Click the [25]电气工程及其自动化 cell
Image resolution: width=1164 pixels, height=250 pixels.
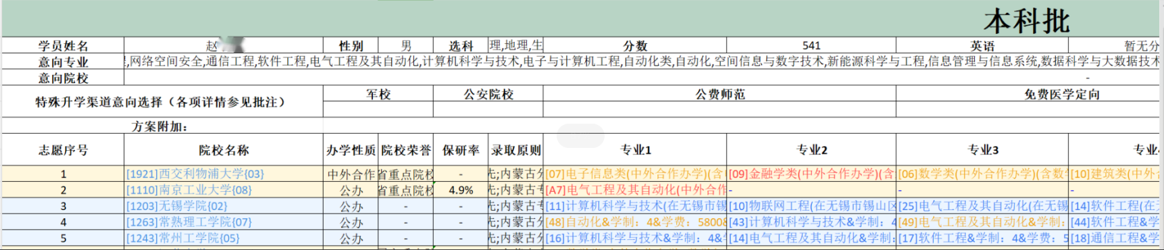pos(982,206)
